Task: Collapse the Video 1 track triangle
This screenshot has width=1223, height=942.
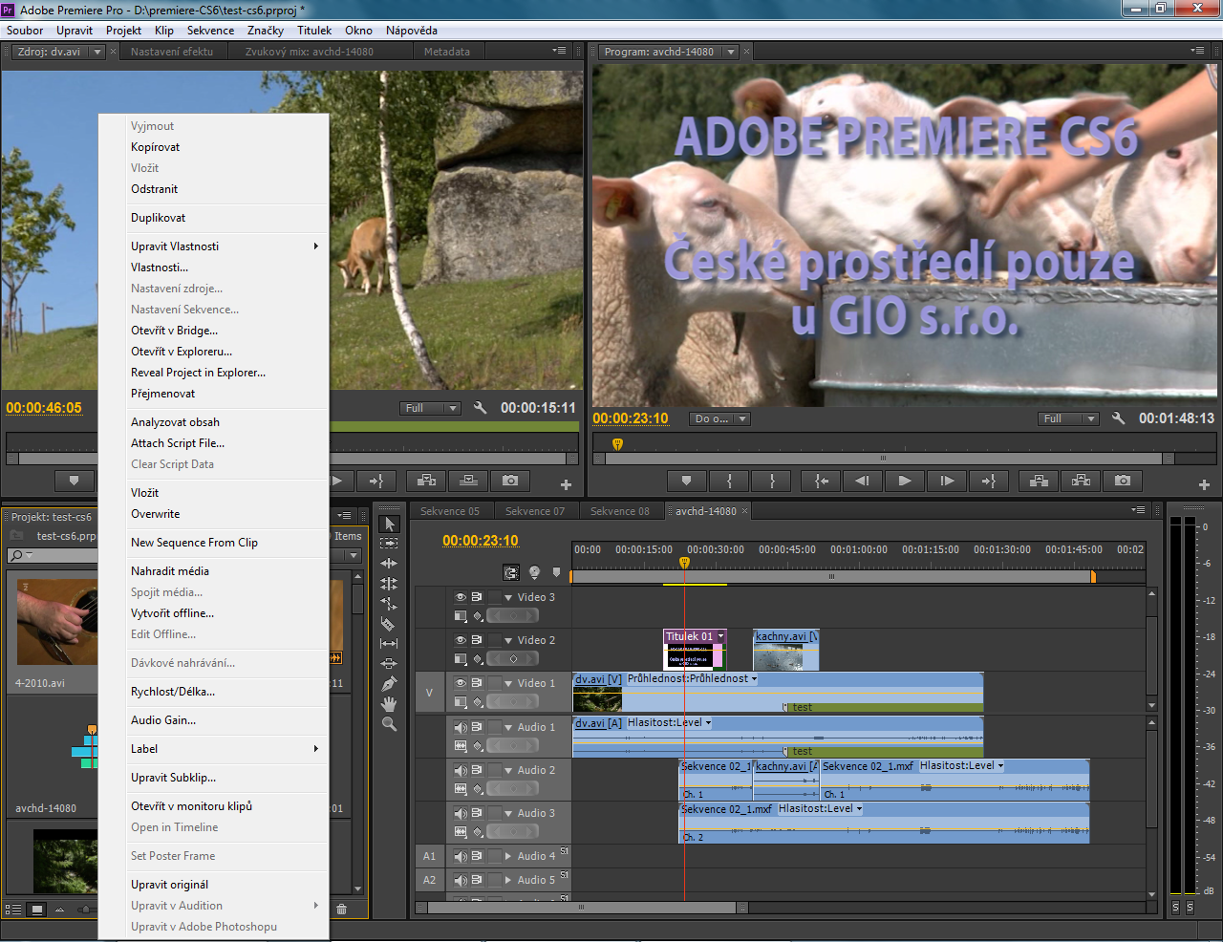Action: tap(508, 683)
